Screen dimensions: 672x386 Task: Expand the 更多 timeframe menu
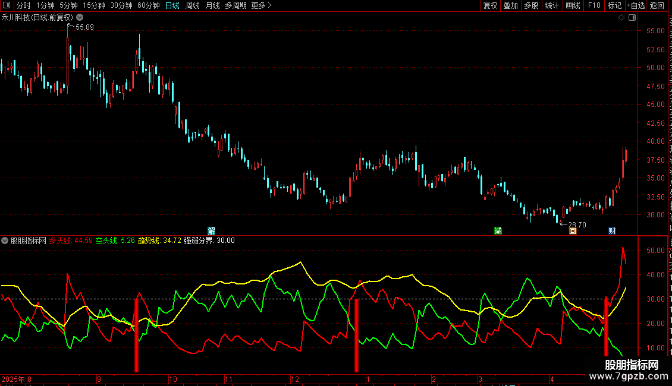point(261,5)
